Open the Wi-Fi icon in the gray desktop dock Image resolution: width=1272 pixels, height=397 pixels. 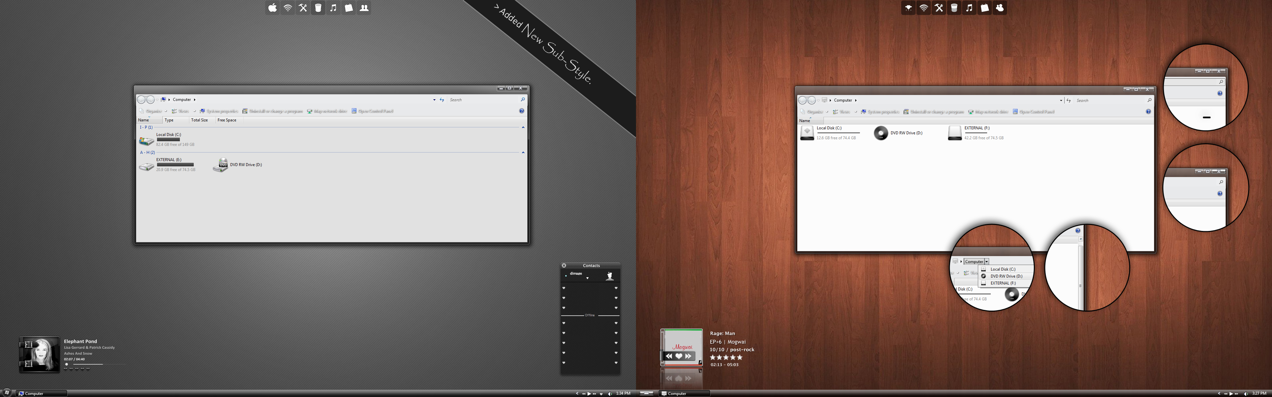click(288, 8)
